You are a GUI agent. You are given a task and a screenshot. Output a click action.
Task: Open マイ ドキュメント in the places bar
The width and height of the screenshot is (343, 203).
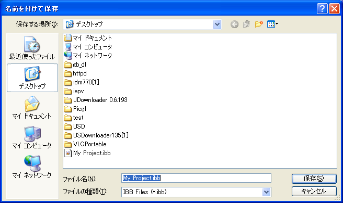click(x=32, y=107)
